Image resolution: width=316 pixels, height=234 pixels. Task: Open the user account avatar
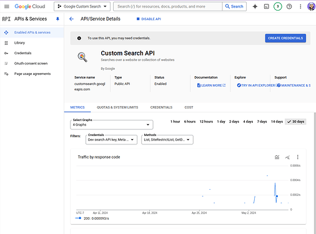(311, 6)
